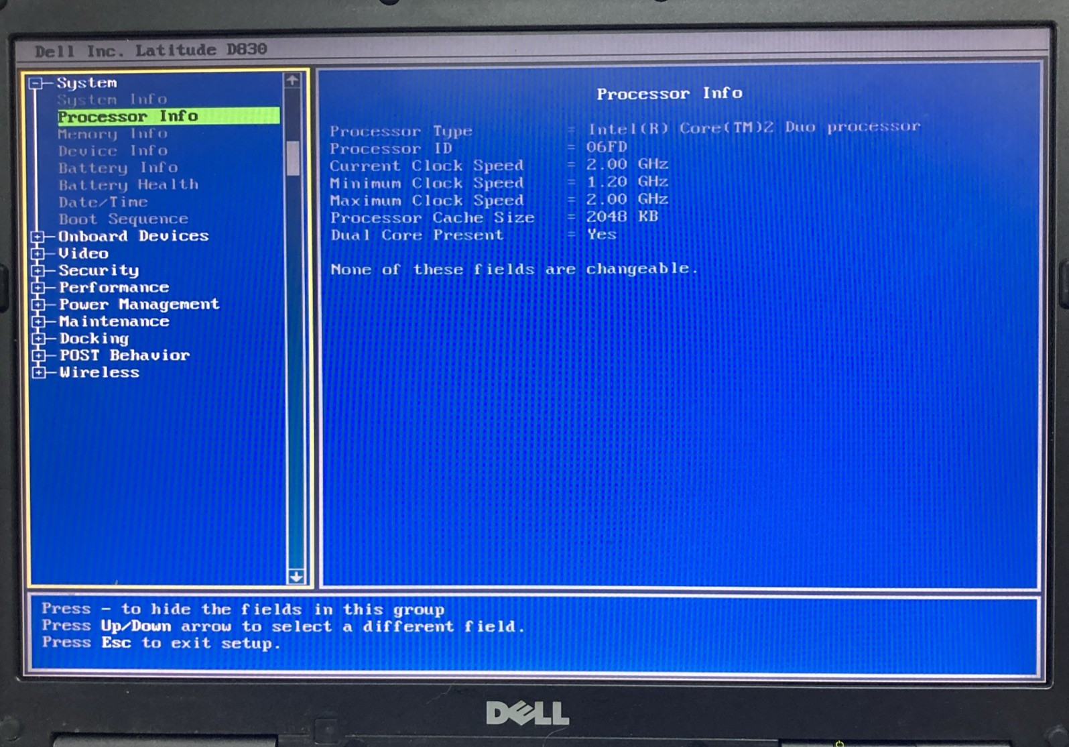Click the Processor Type value text
This screenshot has height=747, width=1069.
click(754, 127)
